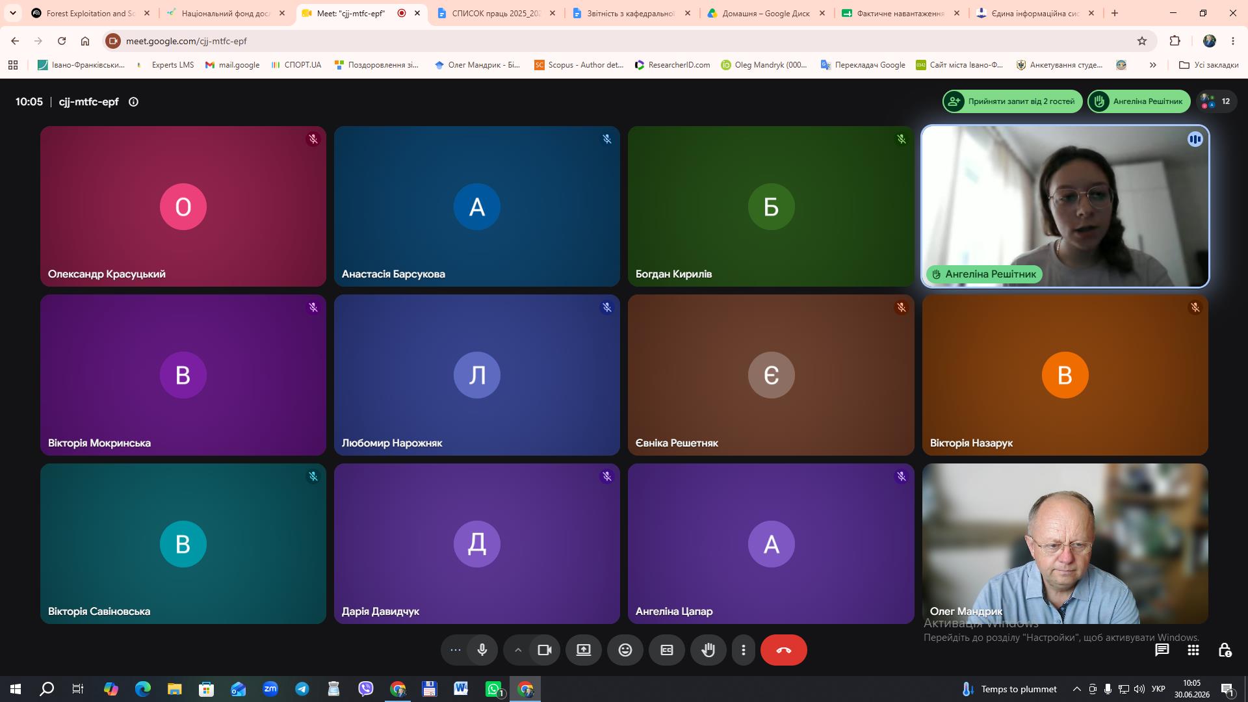The height and width of the screenshot is (702, 1248).
Task: Toggle the microphone on or off
Action: [x=482, y=650]
